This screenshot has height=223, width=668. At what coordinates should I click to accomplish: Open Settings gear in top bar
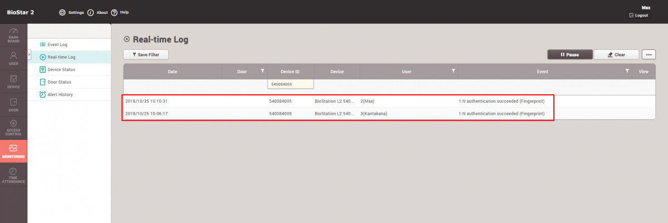(62, 12)
